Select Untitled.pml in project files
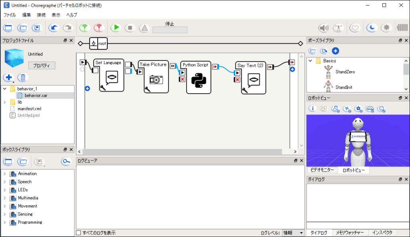This screenshot has width=410, height=237. (28, 115)
